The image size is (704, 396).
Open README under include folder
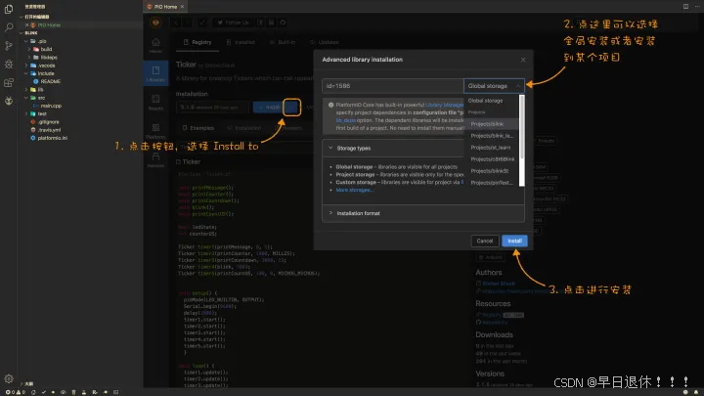click(47, 81)
